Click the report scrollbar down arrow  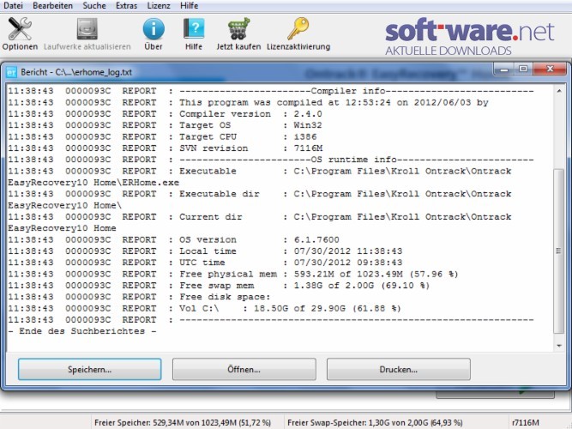coord(559,346)
